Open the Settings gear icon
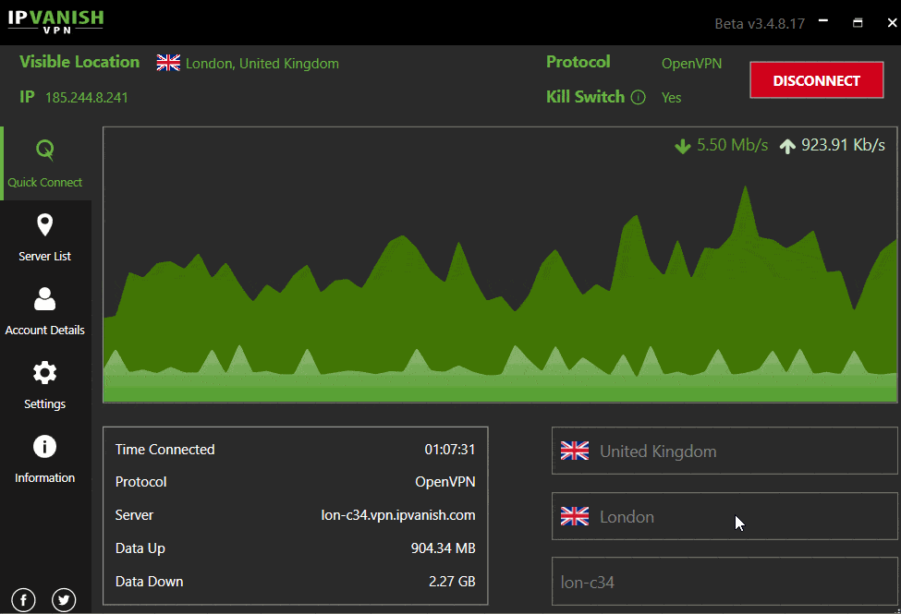The image size is (901, 614). coord(45,373)
